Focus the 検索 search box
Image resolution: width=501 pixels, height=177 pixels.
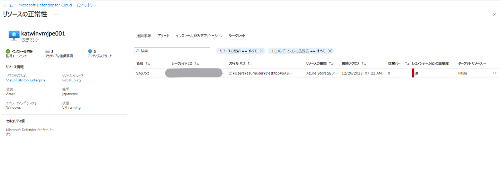coord(172,51)
